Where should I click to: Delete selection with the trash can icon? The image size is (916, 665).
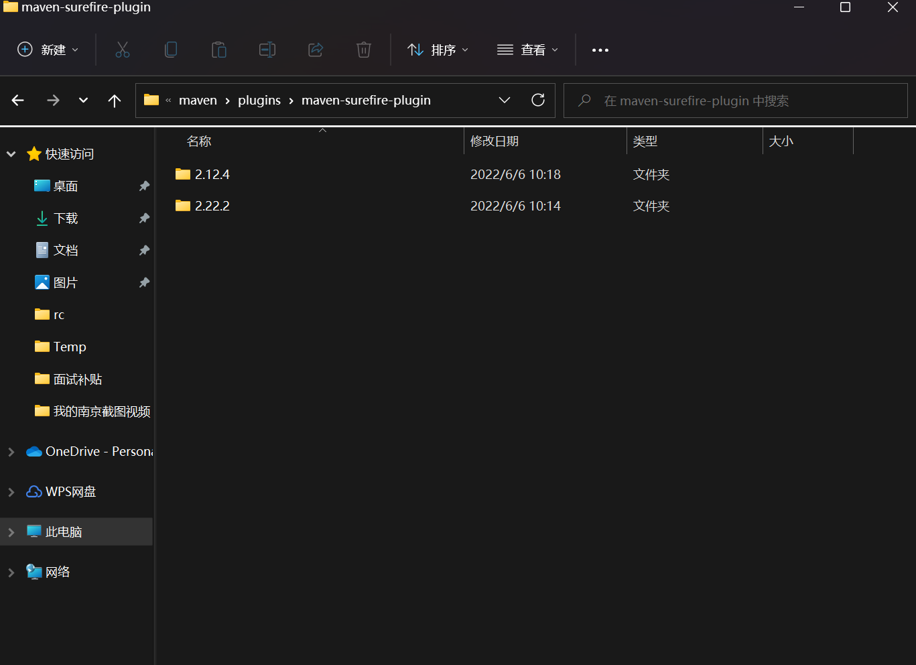pos(364,49)
